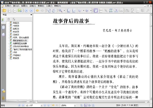Click the page number field showing 12 / 97
The width and height of the screenshot is (153, 108).
(x=33, y=105)
